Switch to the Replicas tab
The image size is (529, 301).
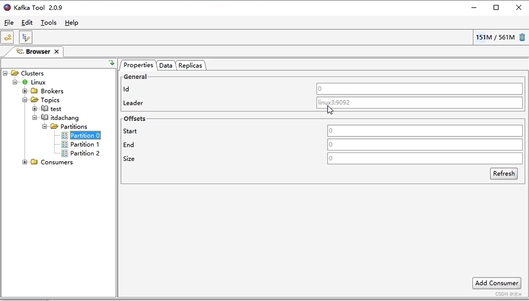tap(190, 65)
